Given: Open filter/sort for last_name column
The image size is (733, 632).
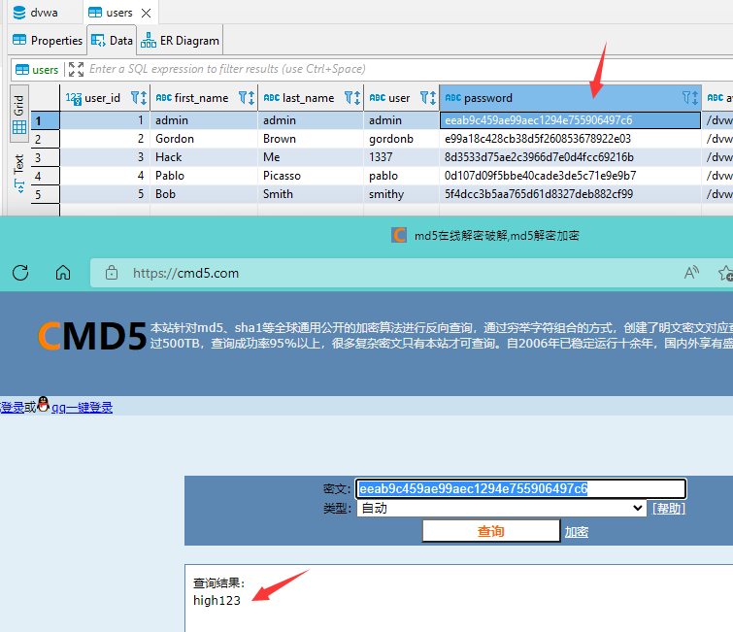Looking at the screenshot, I should [352, 98].
